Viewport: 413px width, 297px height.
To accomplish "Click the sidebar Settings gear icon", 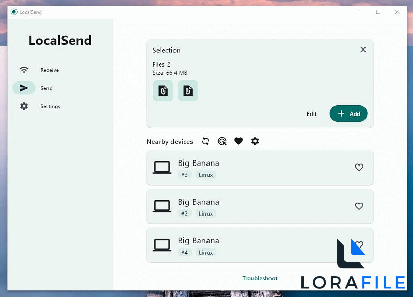I will click(x=24, y=106).
